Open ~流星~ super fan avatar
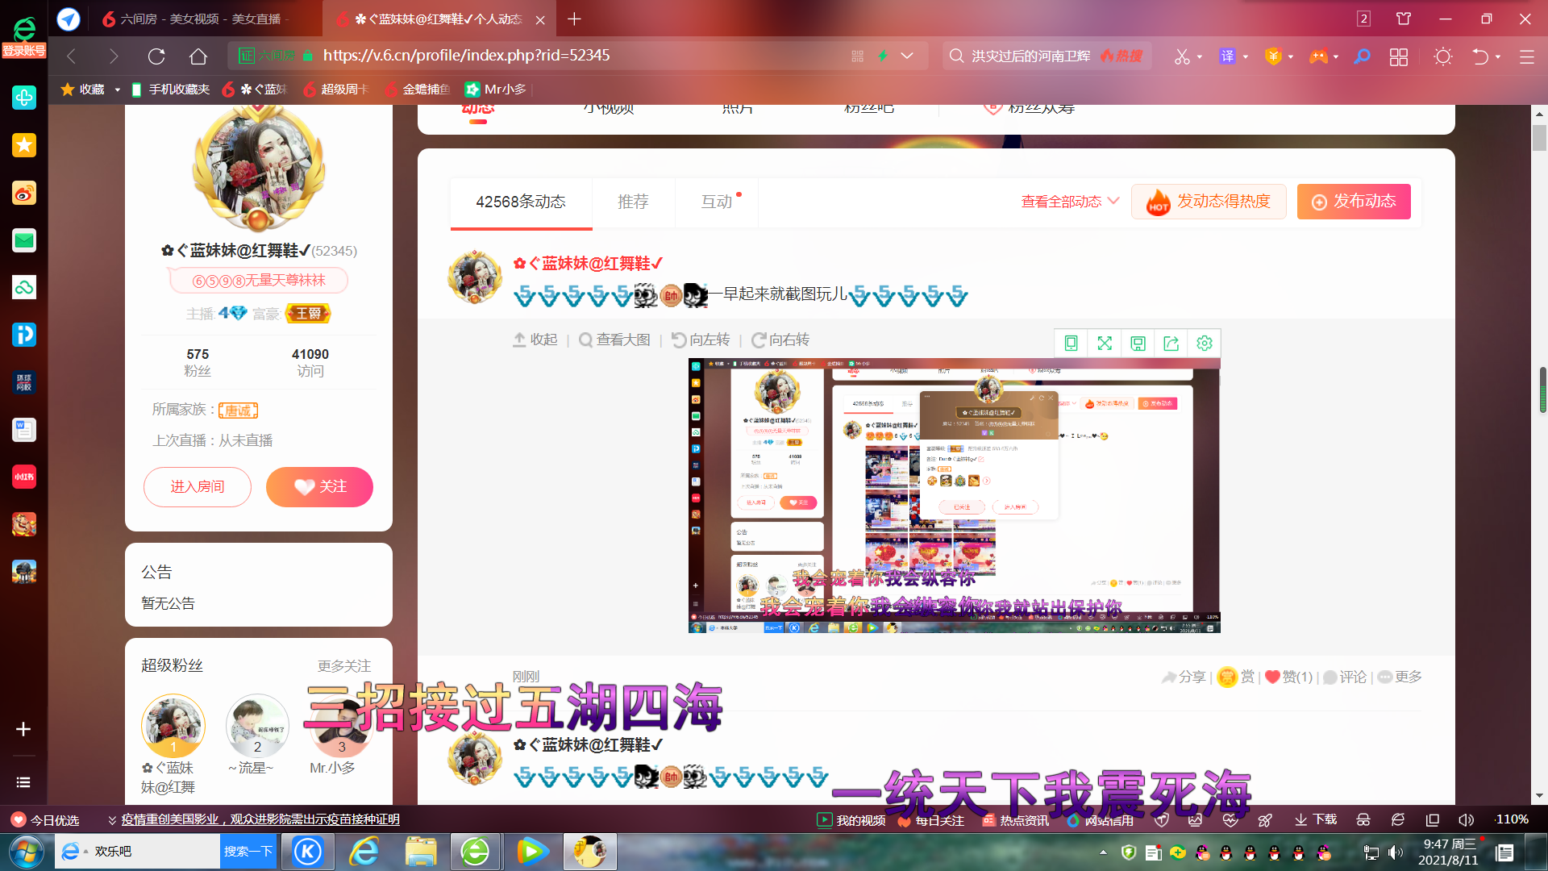Viewport: 1548px width, 871px height. 257,726
